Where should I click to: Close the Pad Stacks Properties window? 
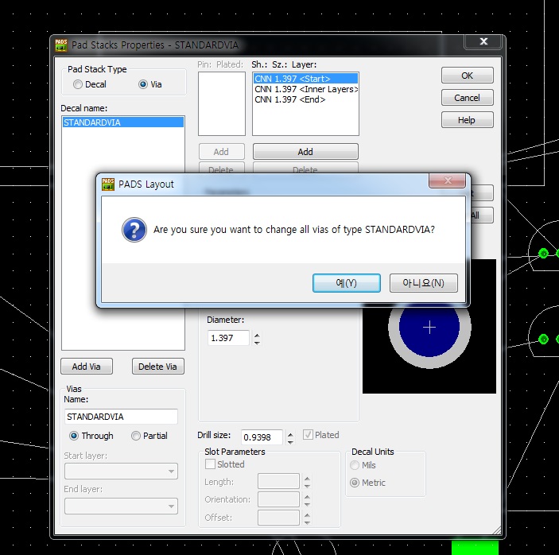click(x=483, y=41)
